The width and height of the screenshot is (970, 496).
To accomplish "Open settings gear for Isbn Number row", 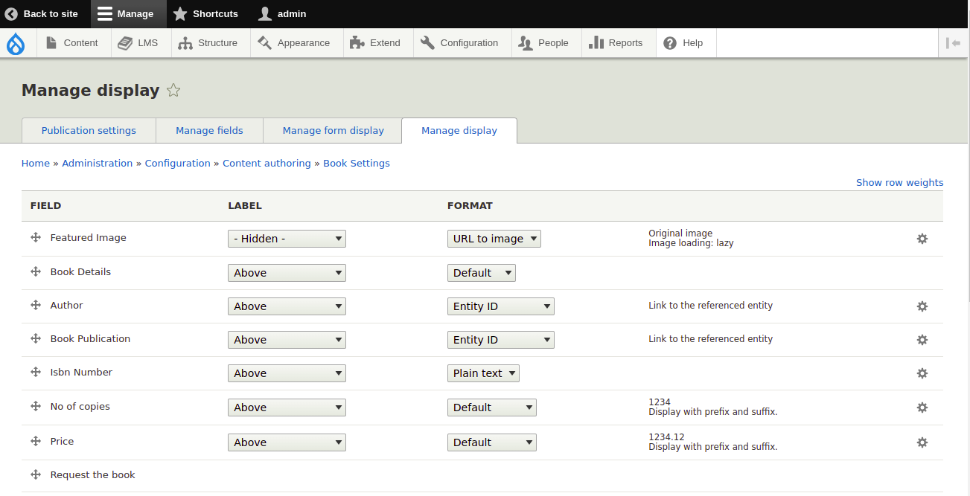I will pos(922,373).
